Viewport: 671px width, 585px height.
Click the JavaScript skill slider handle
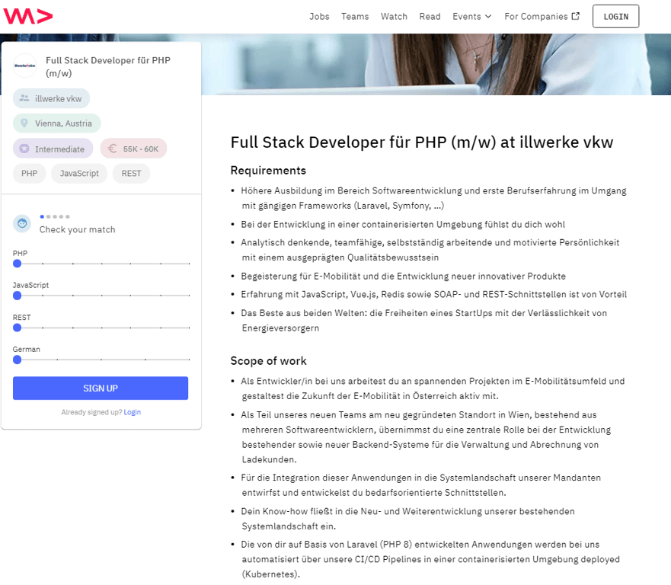pyautogui.click(x=17, y=296)
